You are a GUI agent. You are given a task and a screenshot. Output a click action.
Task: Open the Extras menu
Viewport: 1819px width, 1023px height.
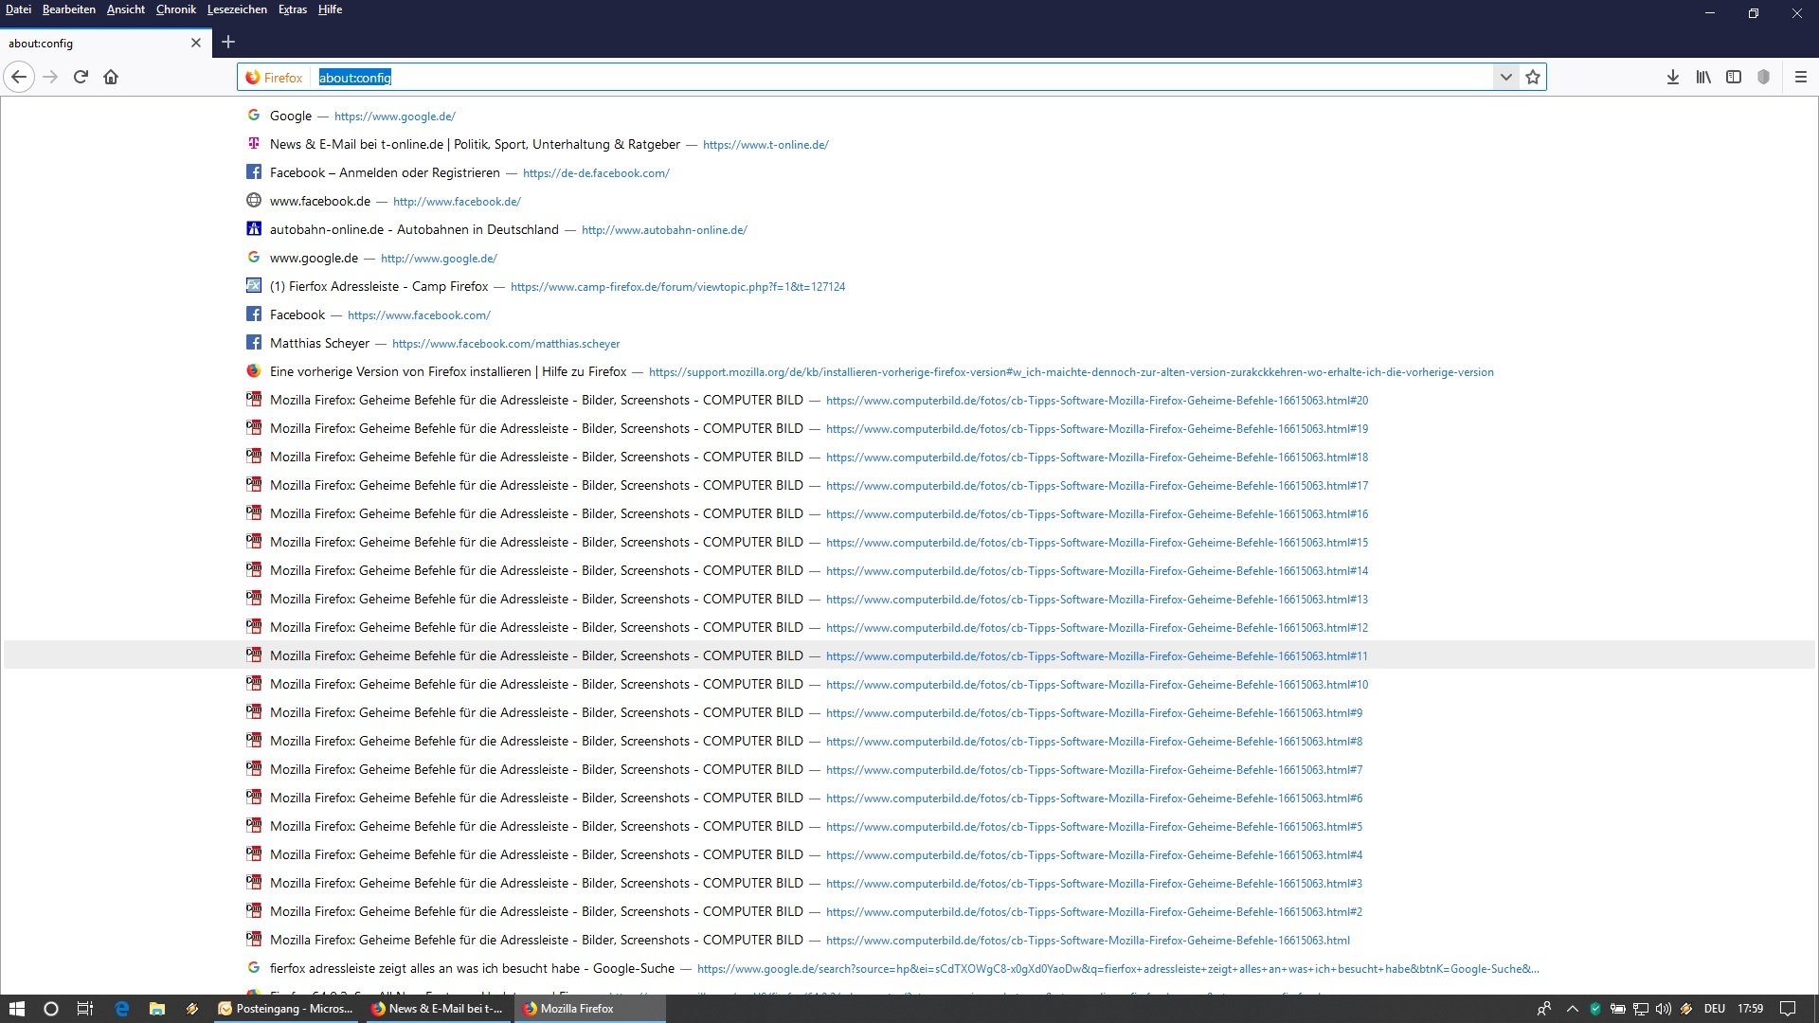292,9
